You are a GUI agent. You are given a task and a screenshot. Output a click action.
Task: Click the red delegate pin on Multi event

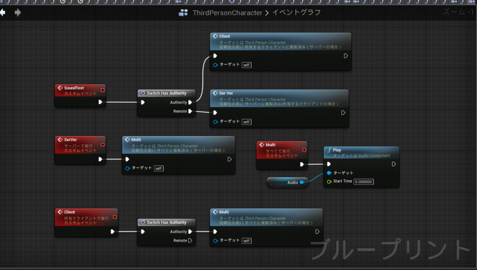coord(304,150)
